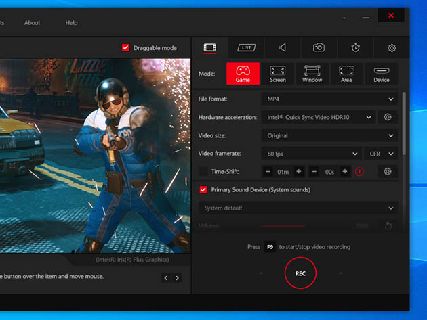Screen dimensions: 427x320
Task: Open the scheduler timer tab
Action: (355, 48)
